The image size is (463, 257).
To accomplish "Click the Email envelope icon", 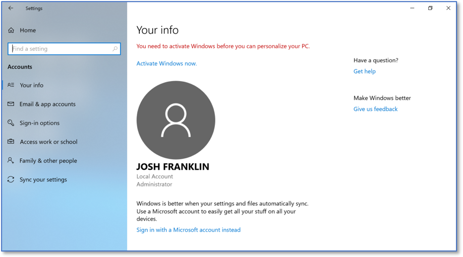I will (x=11, y=104).
